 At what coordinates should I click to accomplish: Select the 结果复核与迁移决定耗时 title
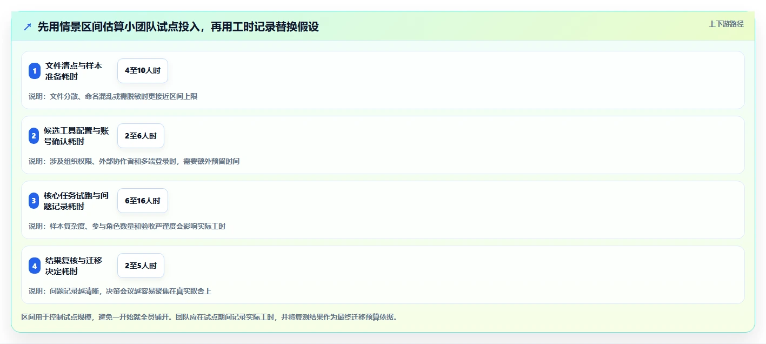point(74,266)
